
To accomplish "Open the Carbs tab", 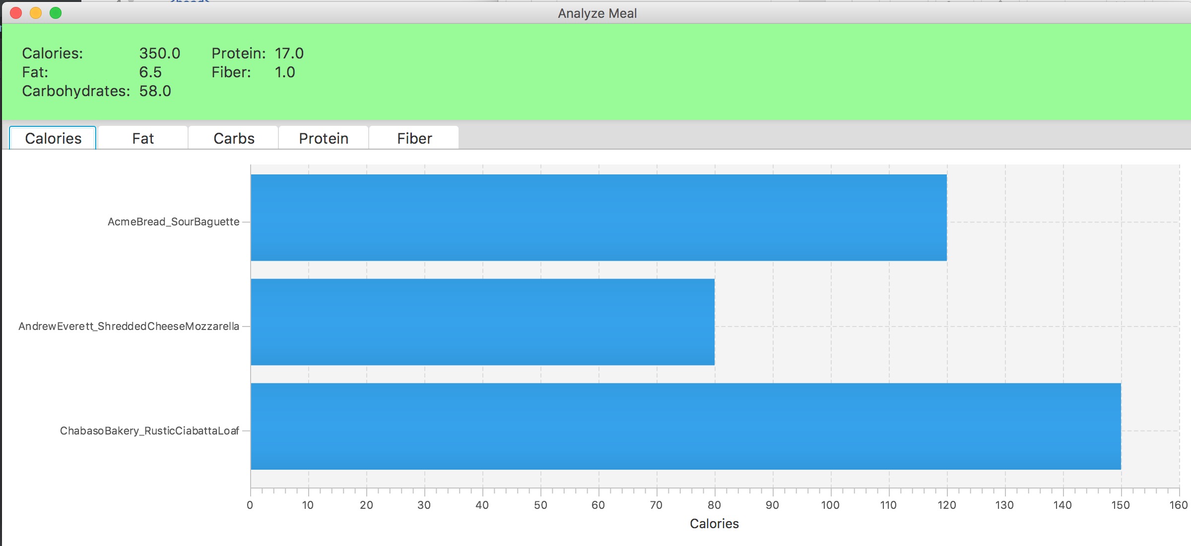I will click(x=234, y=138).
